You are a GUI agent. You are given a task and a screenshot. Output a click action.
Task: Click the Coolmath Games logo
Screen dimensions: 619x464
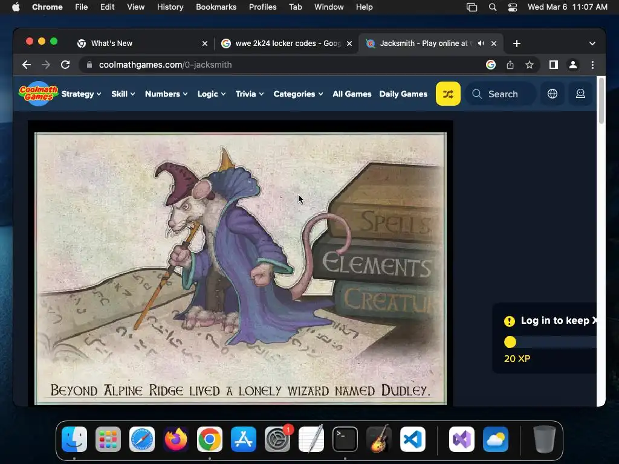click(x=38, y=94)
